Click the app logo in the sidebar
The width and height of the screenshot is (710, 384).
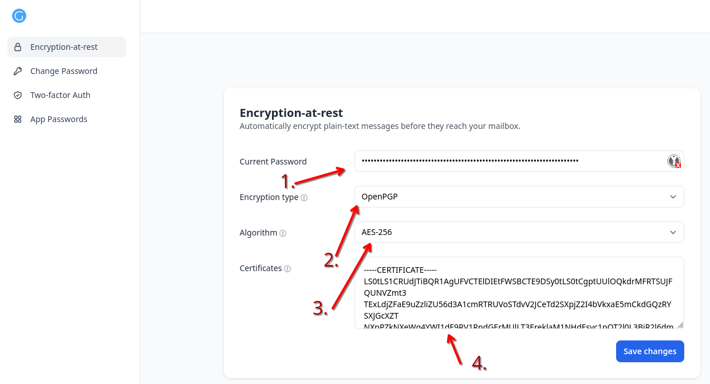tap(19, 16)
